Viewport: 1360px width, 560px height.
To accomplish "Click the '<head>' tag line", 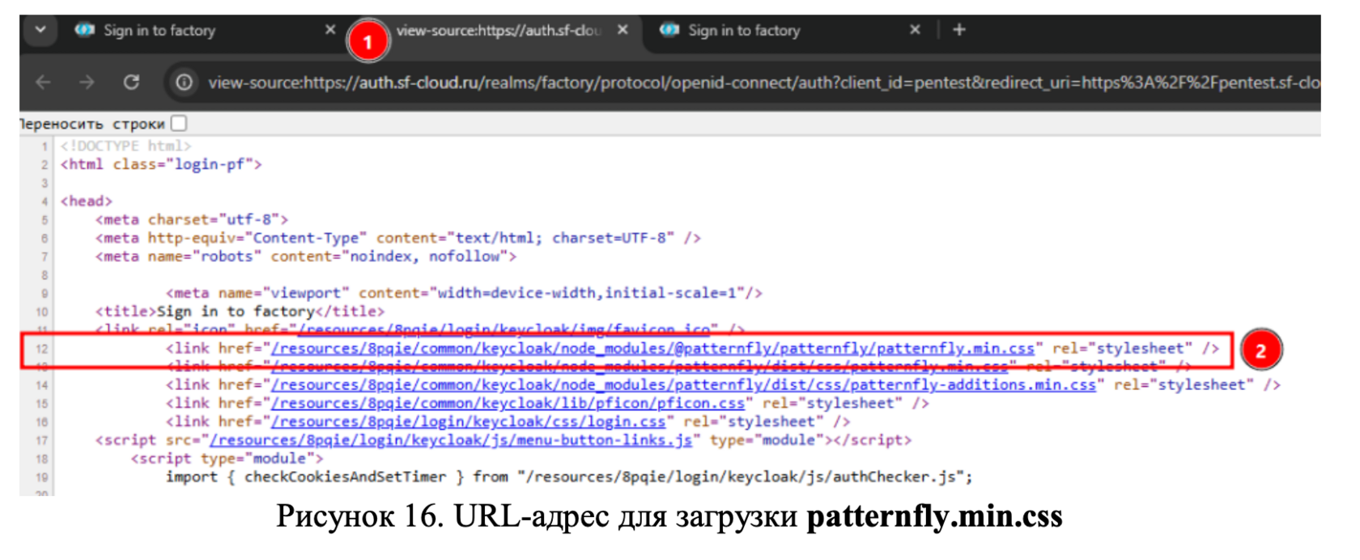I will (86, 201).
